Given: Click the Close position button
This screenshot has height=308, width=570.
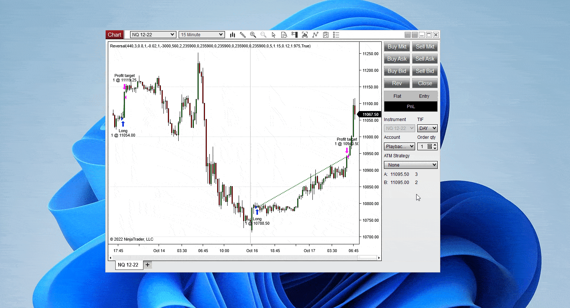Looking at the screenshot, I should (x=425, y=83).
